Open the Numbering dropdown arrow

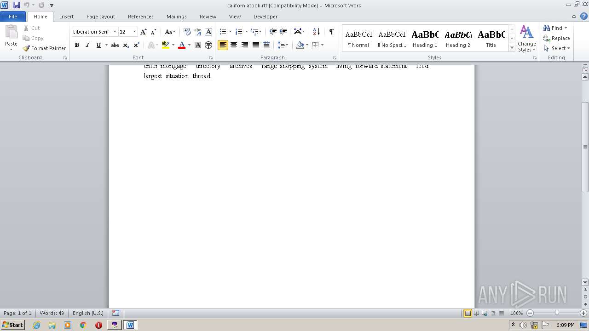pos(246,32)
